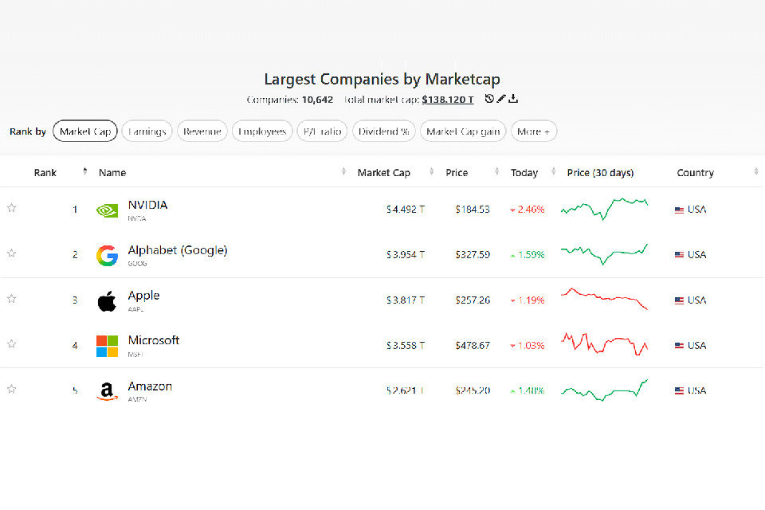
Task: Toggle the favorite star for Apple
Action: [x=12, y=299]
